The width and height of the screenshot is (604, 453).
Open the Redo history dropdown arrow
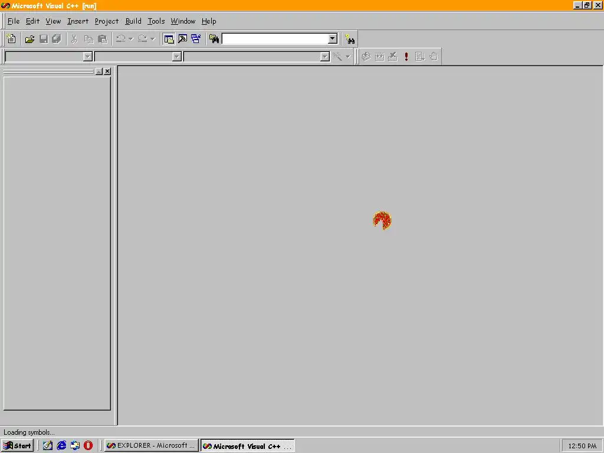[x=153, y=39]
